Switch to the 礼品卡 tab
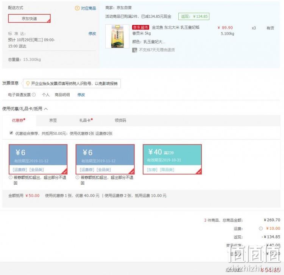The image size is (284, 275). point(86,120)
